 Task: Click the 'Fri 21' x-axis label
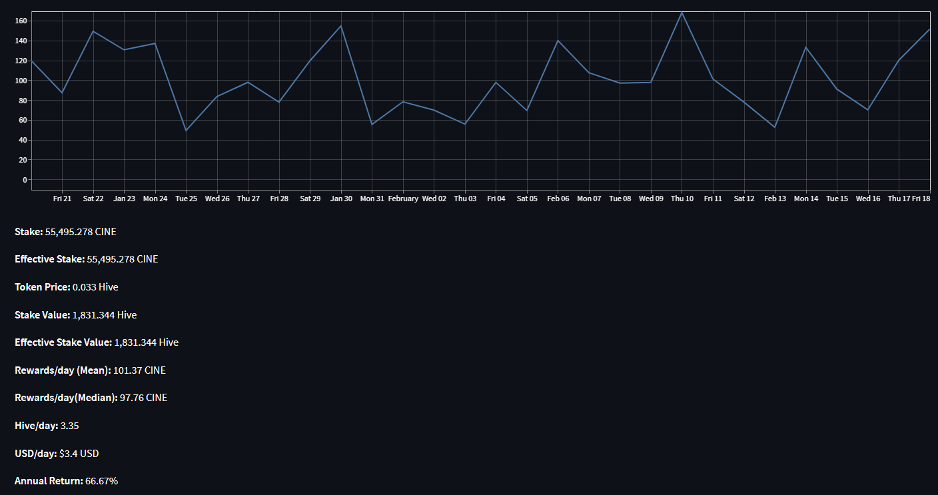pyautogui.click(x=62, y=199)
